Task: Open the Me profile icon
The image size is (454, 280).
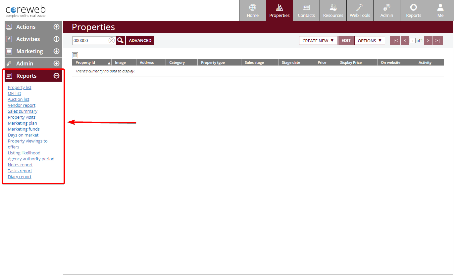Action: 440,8
